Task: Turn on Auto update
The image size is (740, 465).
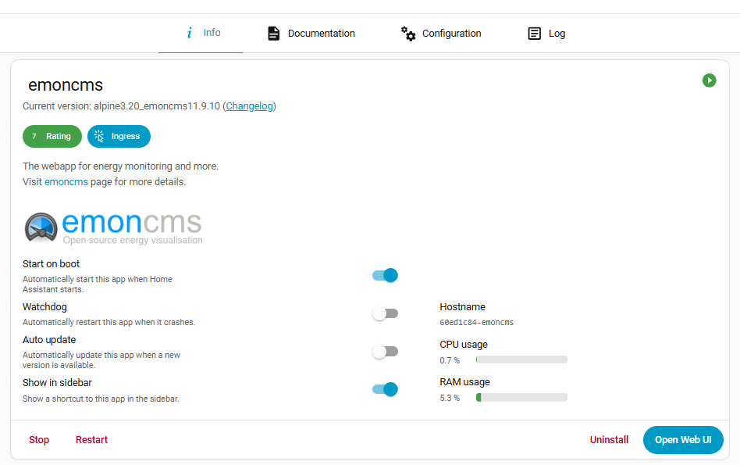Action: (x=385, y=351)
